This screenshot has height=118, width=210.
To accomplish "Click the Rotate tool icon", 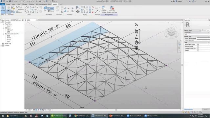I will tap(84, 10).
